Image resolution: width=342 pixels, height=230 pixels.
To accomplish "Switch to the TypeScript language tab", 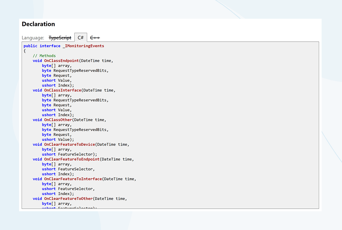I will (60, 38).
